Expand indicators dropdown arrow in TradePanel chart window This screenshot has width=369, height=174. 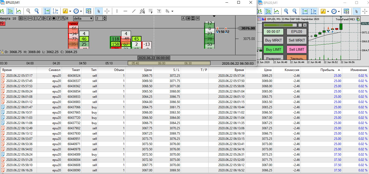(328, 12)
